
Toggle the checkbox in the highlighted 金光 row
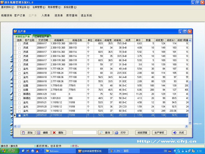pos(19,115)
